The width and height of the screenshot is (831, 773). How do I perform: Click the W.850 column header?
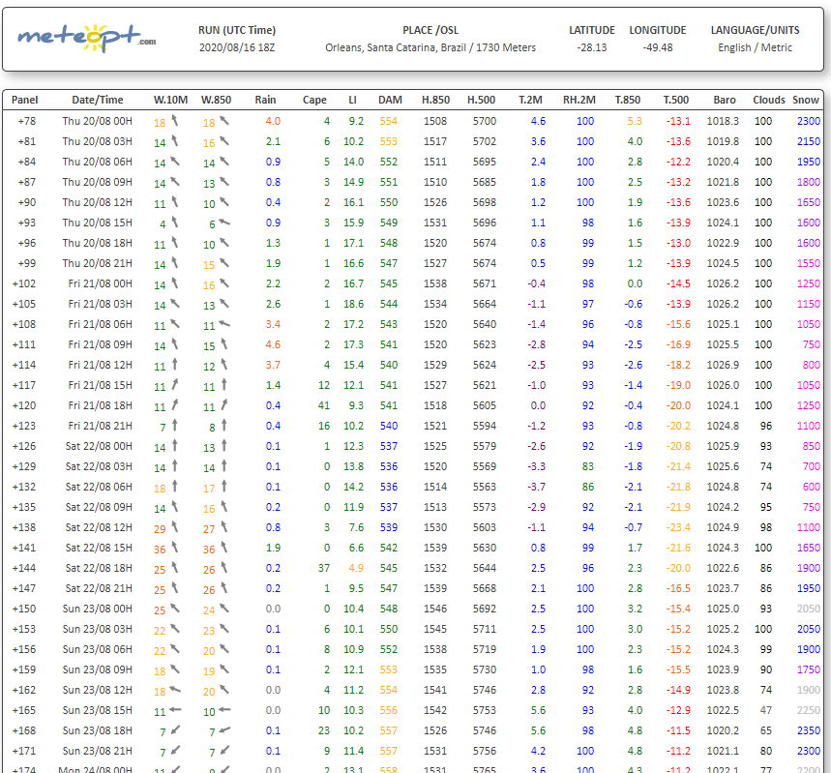(217, 100)
